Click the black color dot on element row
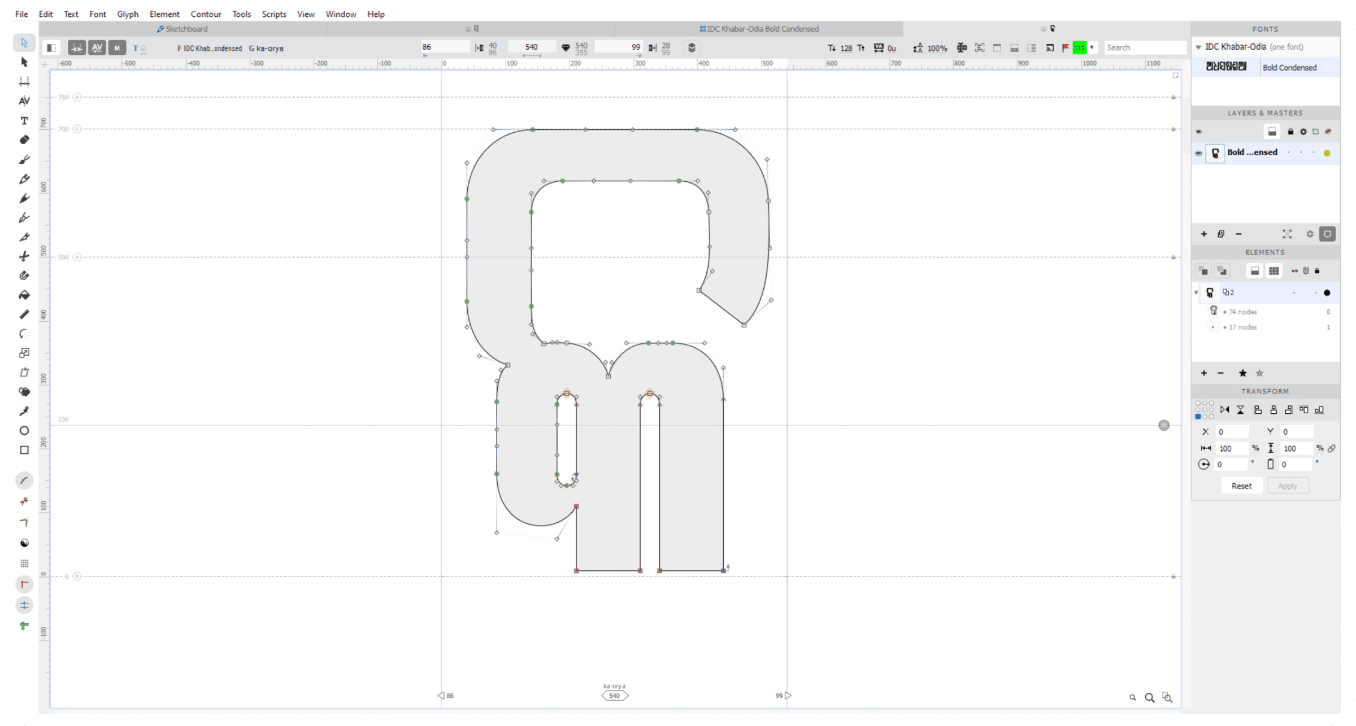1356x726 pixels. pyautogui.click(x=1327, y=292)
